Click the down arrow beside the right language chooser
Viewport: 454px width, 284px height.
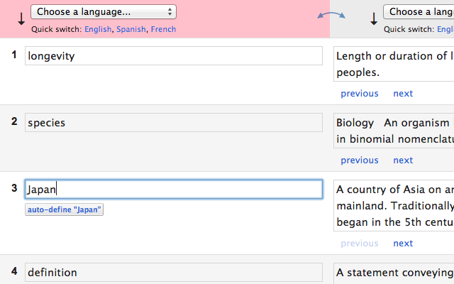click(374, 18)
